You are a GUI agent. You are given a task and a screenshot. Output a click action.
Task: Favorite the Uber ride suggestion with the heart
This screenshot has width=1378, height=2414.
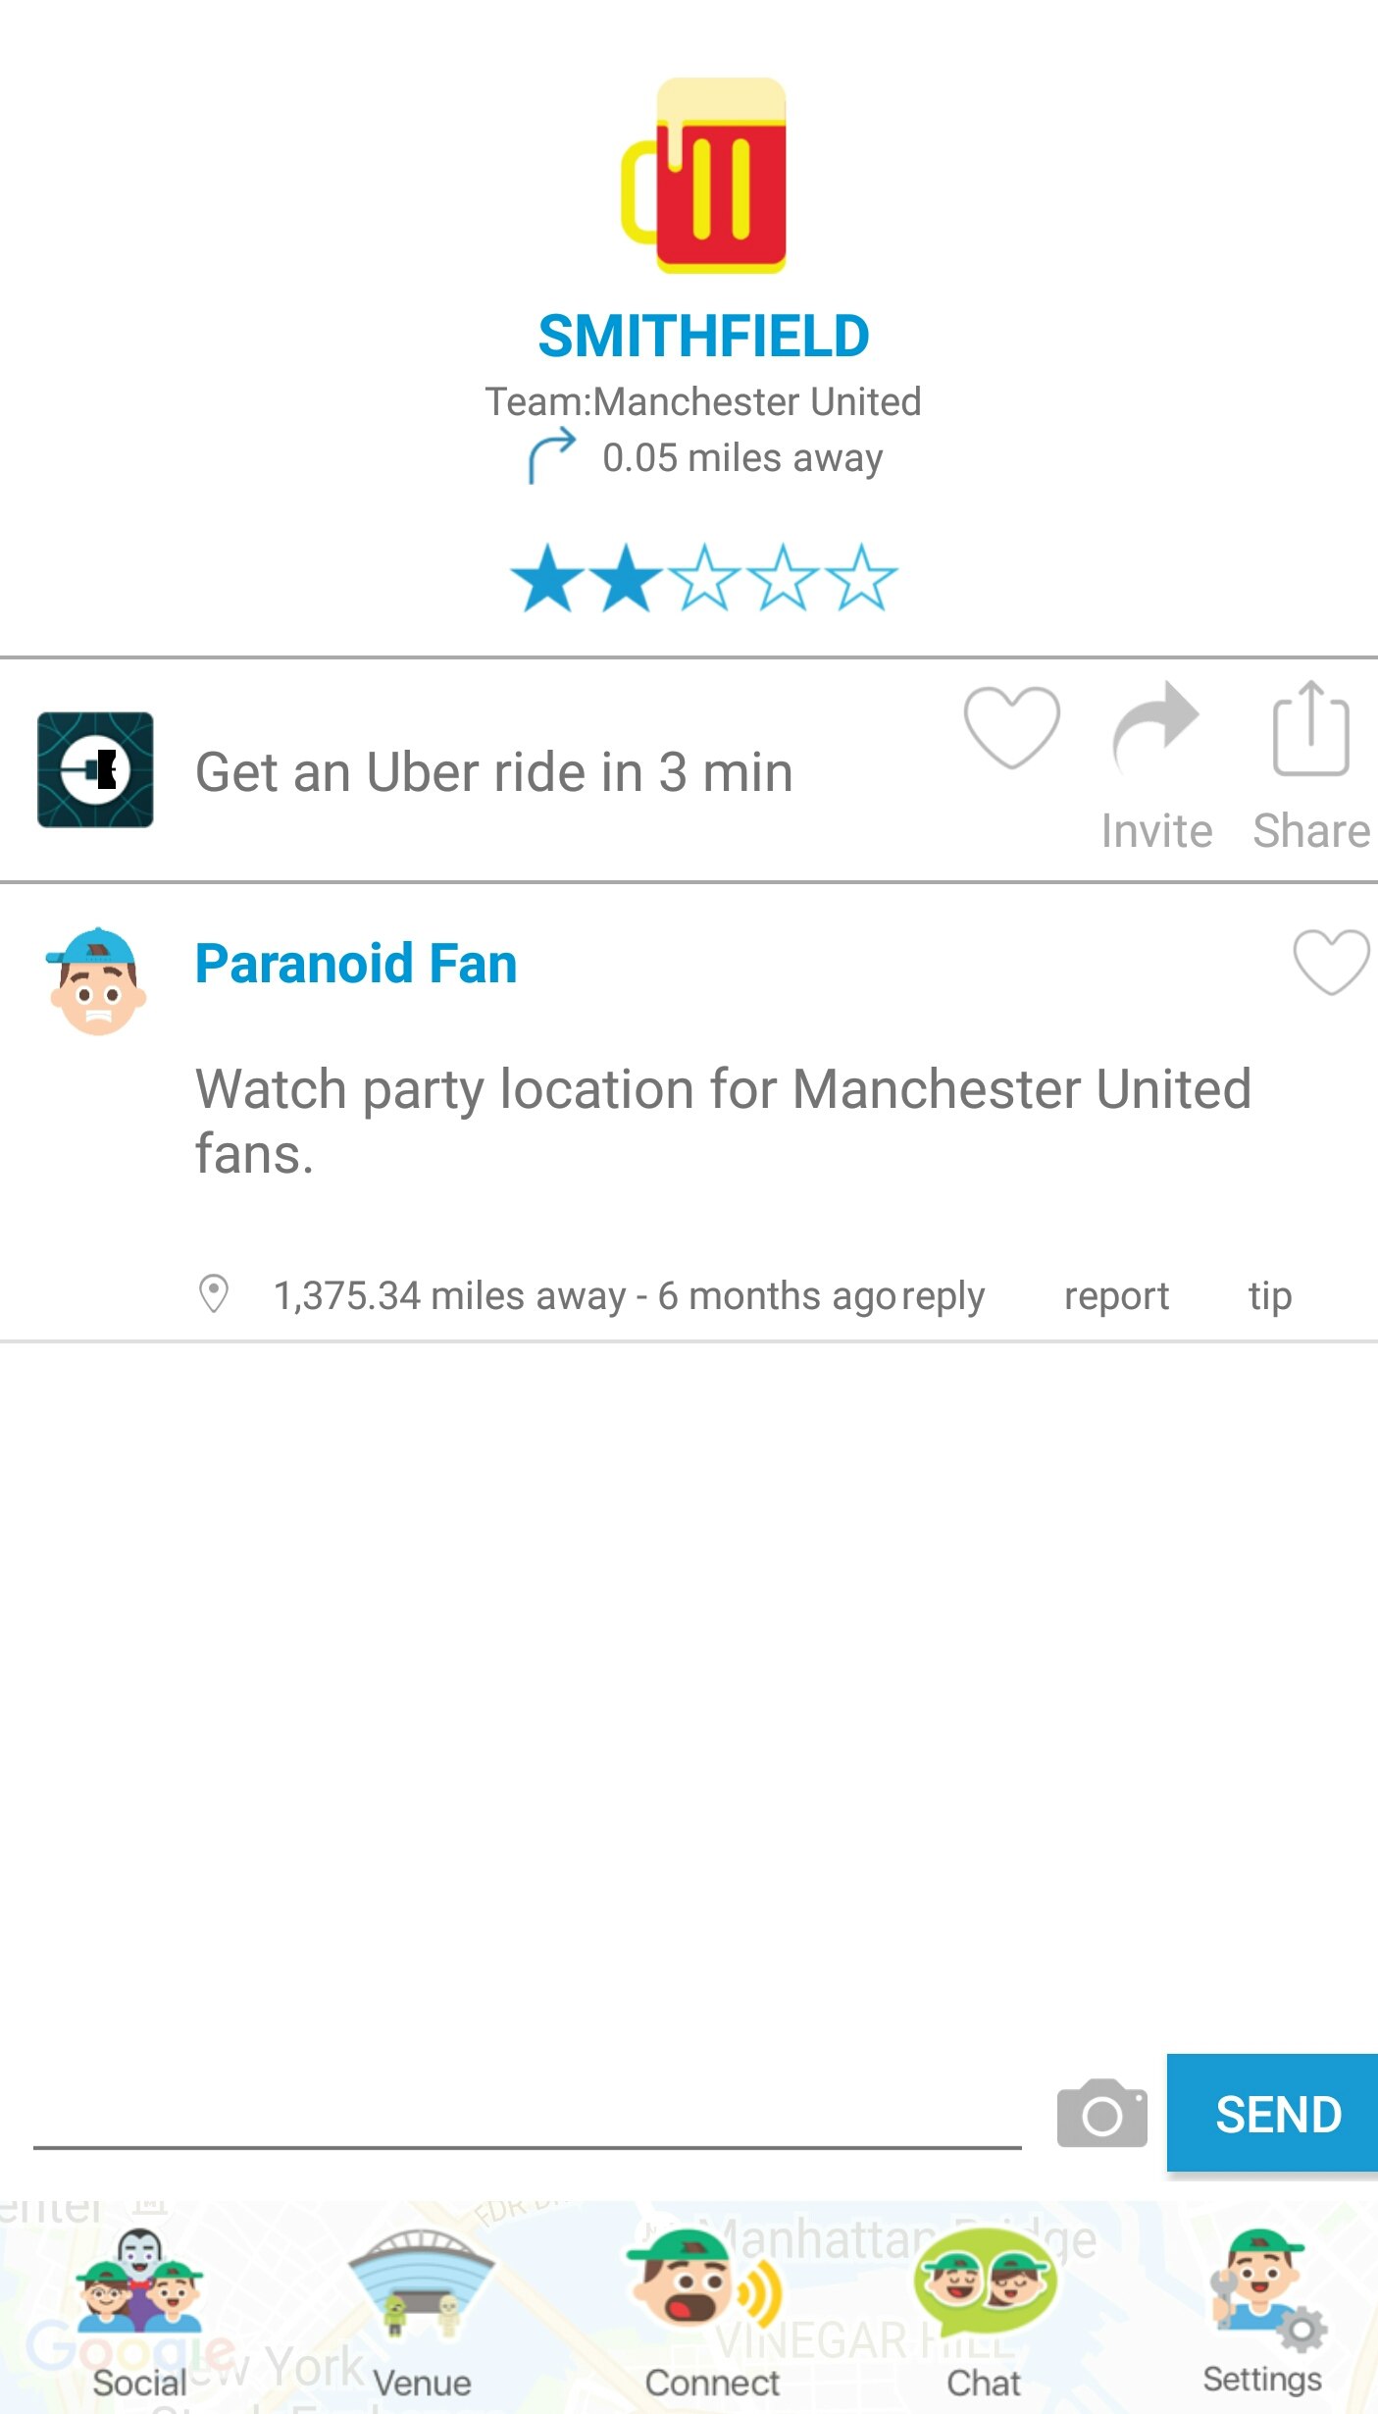click(1014, 726)
